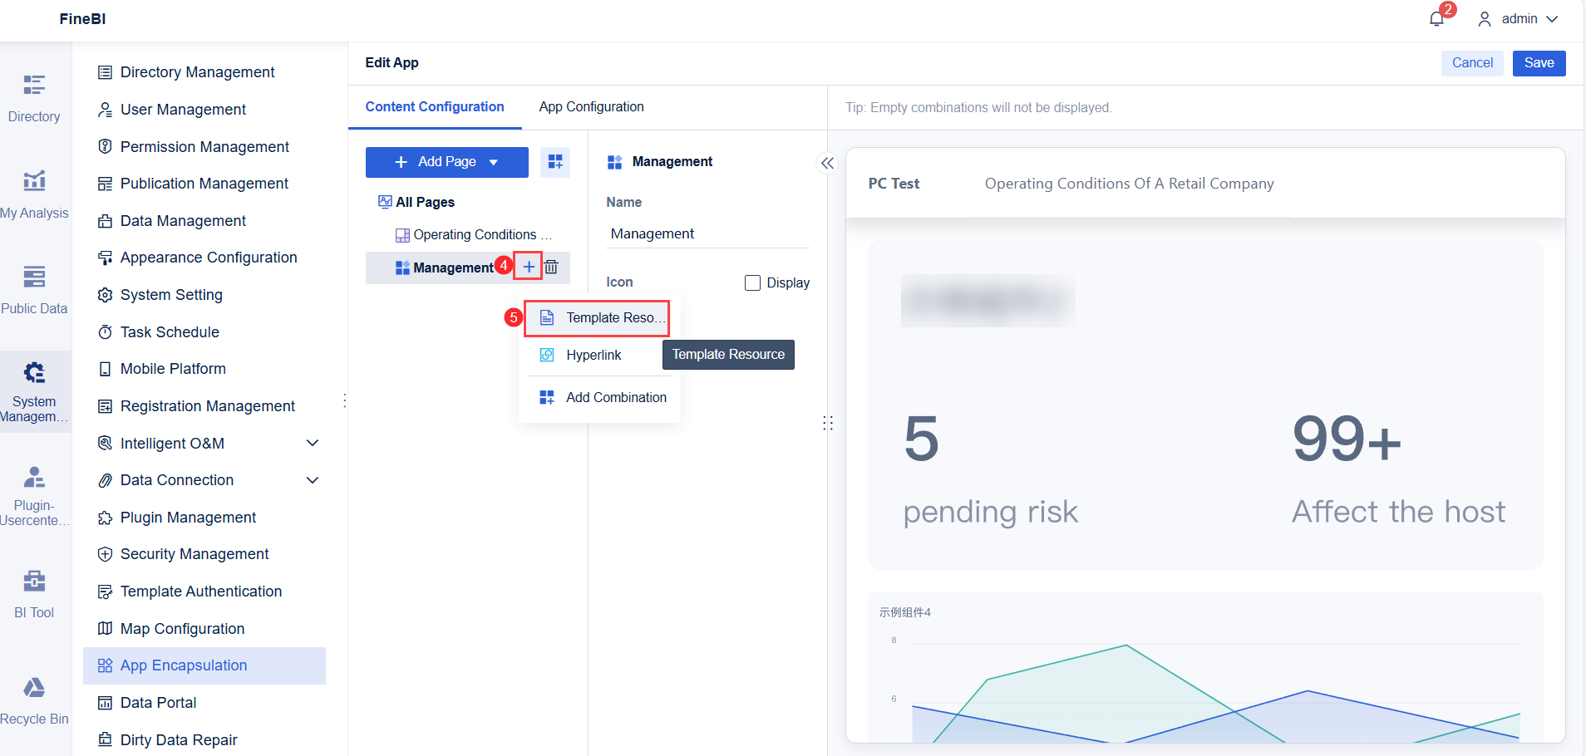The width and height of the screenshot is (1586, 756).
Task: Open Public Data sidebar section
Action: pyautogui.click(x=34, y=290)
